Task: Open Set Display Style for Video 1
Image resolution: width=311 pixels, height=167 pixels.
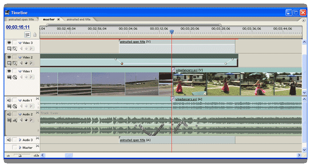Action: tap(9, 77)
